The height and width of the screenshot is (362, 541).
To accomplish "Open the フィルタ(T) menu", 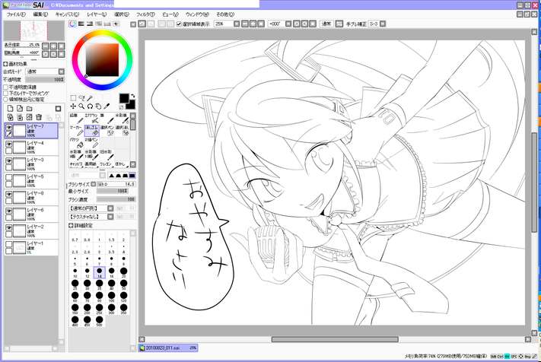I will click(145, 14).
